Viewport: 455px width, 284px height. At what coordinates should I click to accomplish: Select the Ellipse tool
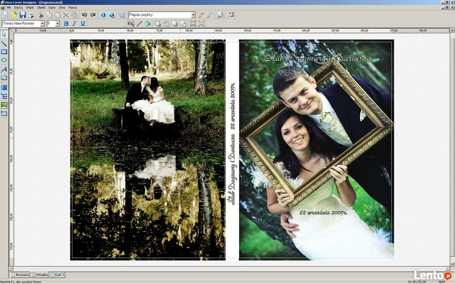pyautogui.click(x=4, y=60)
